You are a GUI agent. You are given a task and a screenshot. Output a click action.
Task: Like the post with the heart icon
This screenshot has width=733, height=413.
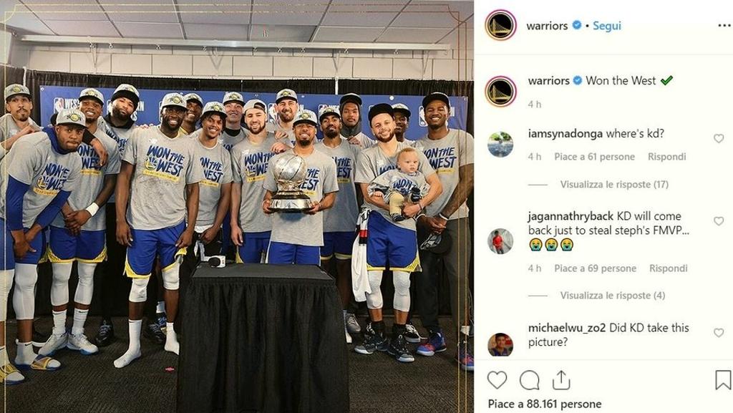tap(497, 380)
